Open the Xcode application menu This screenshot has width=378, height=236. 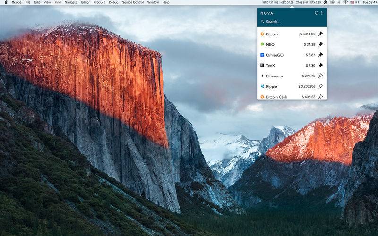(x=17, y=2)
